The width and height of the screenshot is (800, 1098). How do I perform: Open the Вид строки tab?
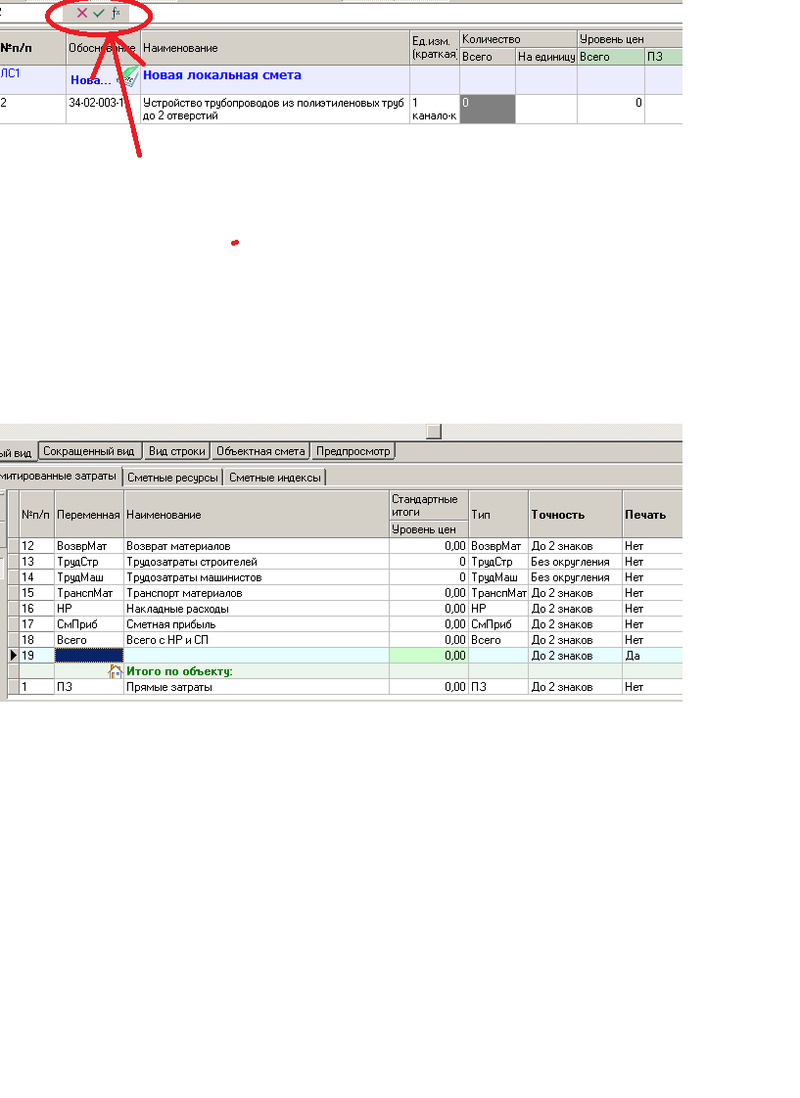[x=177, y=451]
